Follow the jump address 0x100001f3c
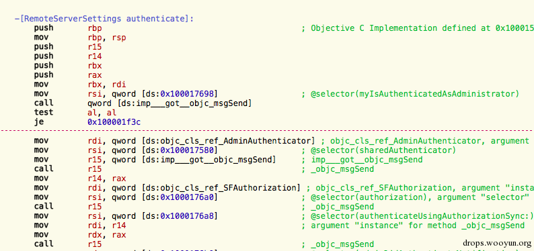The image size is (534, 251). pyautogui.click(x=114, y=122)
